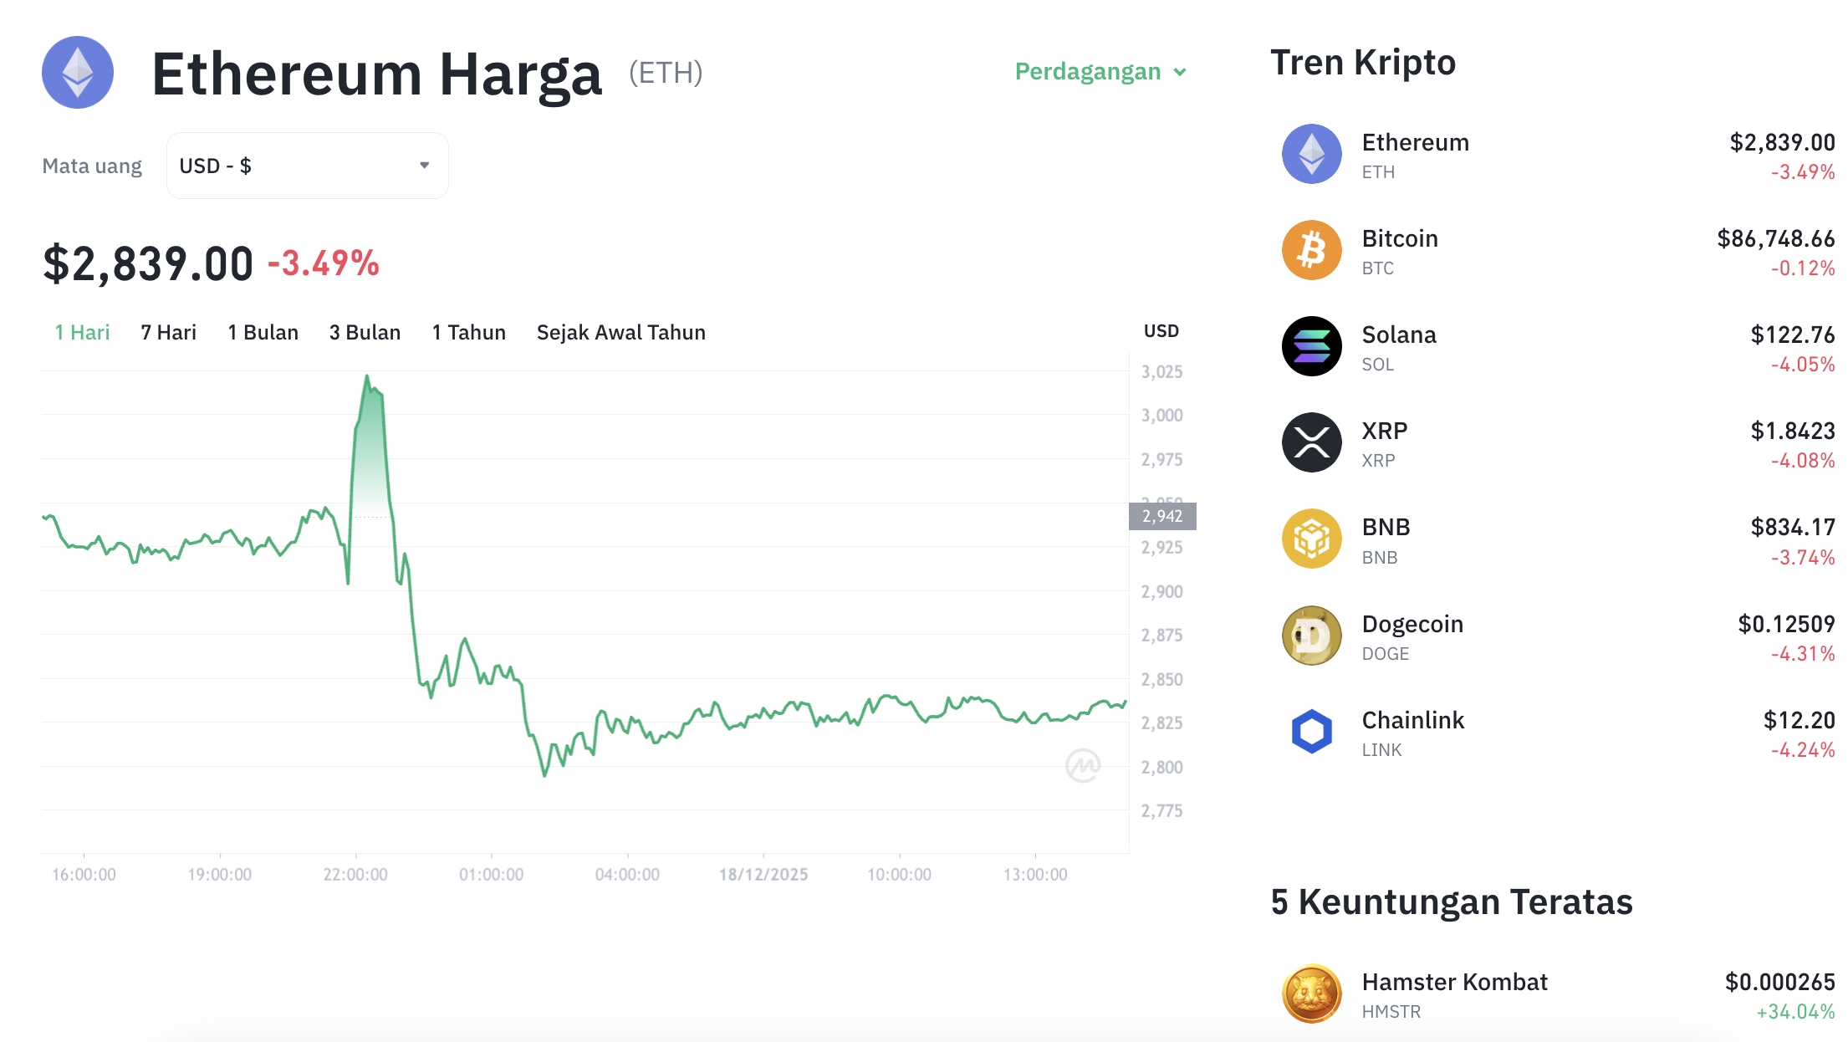Image resolution: width=1848 pixels, height=1042 pixels.
Task: Click the CoinMarketCap watermark on the chart
Action: [1082, 764]
